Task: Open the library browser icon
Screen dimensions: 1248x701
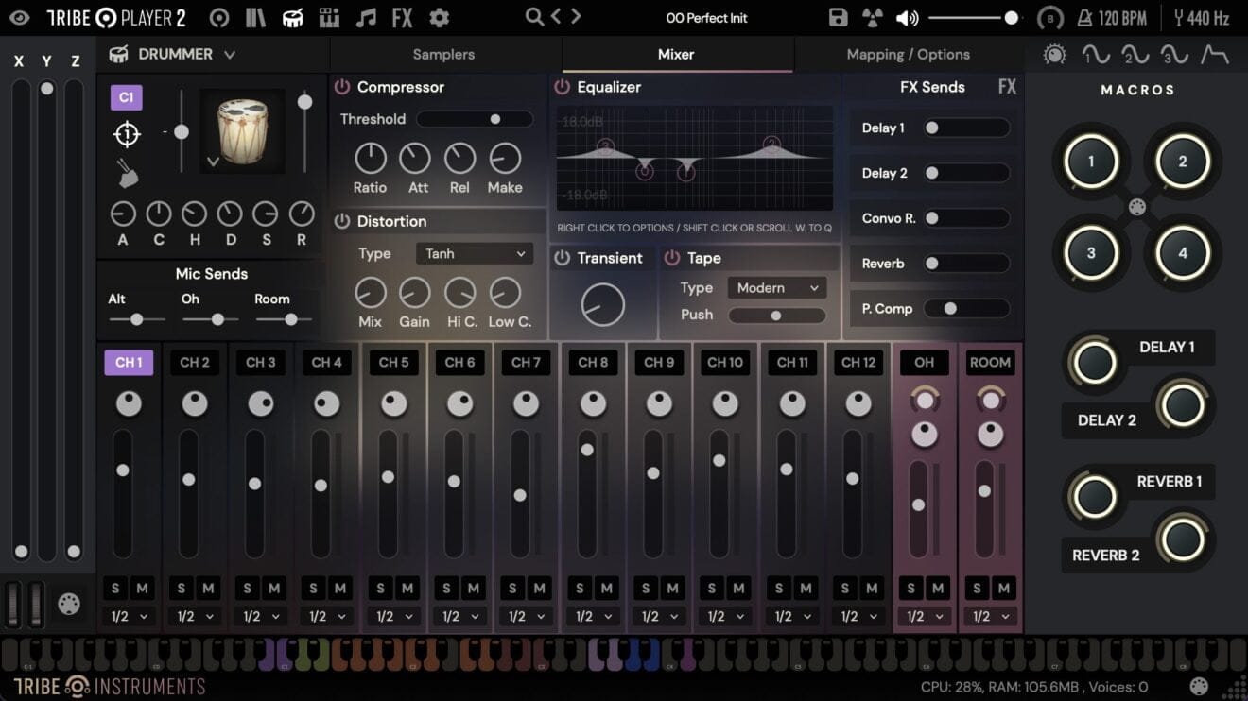Action: [256, 16]
